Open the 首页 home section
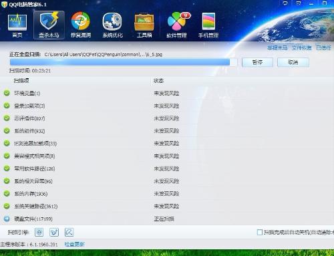The height and width of the screenshot is (256, 334). 17,25
